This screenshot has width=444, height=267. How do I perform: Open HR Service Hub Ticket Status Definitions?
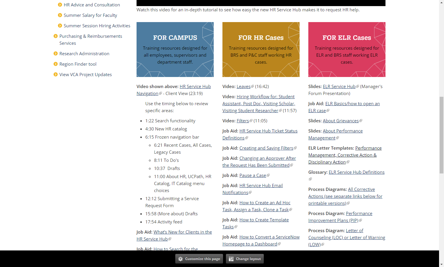[260, 135]
